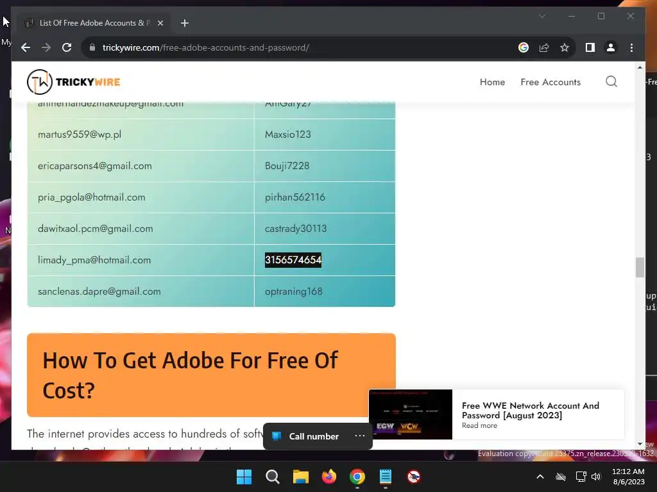Click the WWE Network article thumbnail
The image size is (657, 492).
pyautogui.click(x=411, y=414)
